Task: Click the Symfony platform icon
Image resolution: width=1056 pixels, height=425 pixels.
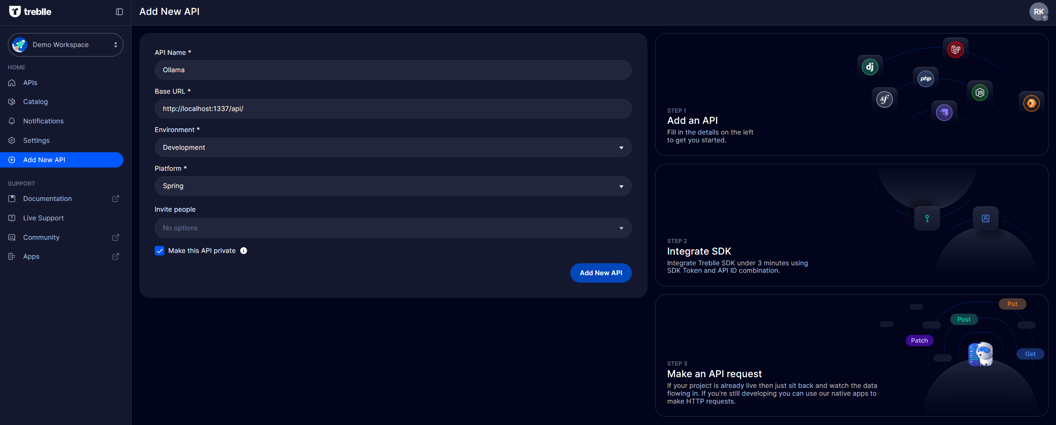Action: (x=884, y=99)
